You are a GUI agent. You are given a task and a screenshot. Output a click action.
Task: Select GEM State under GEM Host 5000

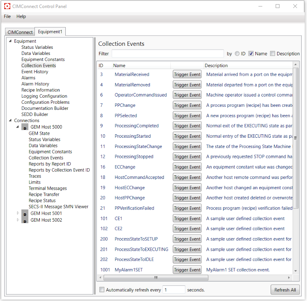[x=39, y=134]
